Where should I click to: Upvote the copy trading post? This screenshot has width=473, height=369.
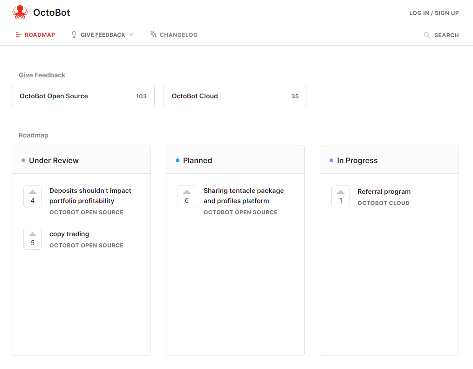tap(33, 239)
